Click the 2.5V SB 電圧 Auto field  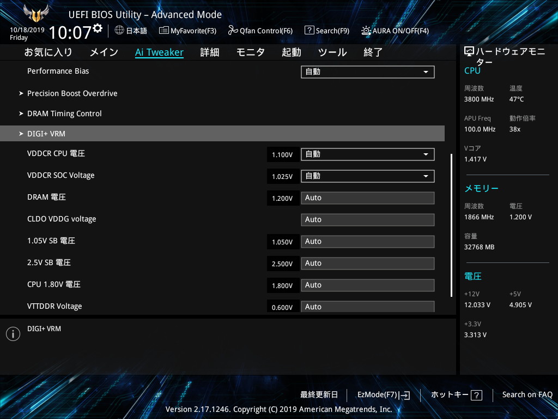click(x=368, y=264)
